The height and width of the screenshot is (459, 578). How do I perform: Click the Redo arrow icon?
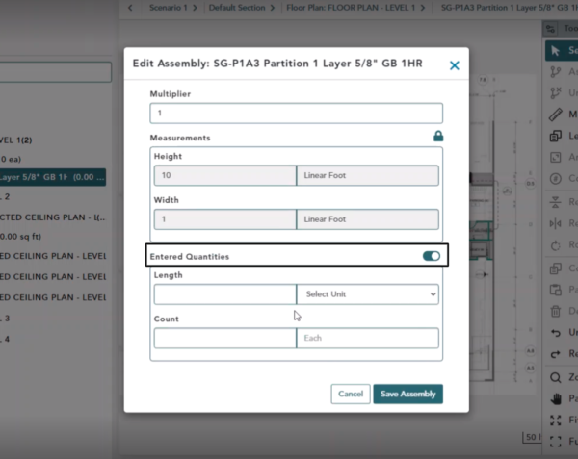[x=555, y=354]
